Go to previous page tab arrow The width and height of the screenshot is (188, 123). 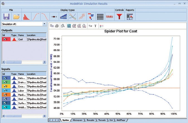point(53,120)
